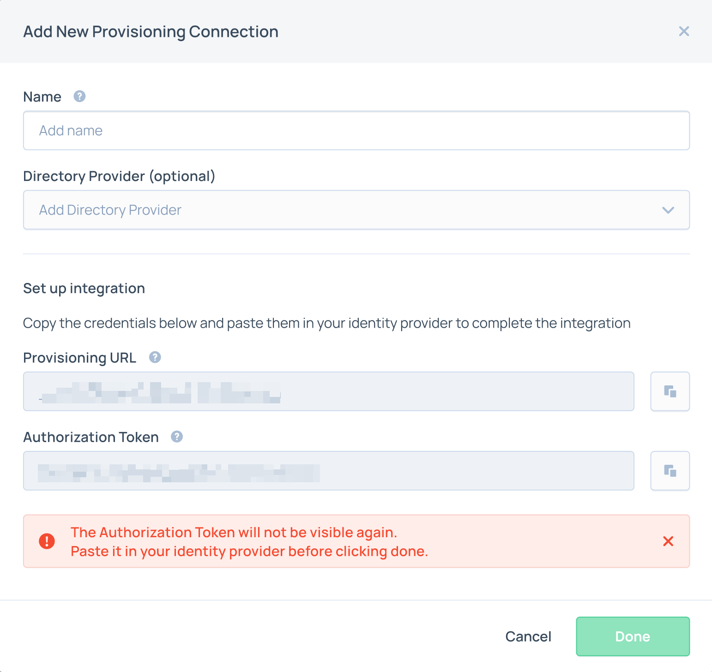Click the green Done button
The width and height of the screenshot is (712, 672).
coord(633,636)
